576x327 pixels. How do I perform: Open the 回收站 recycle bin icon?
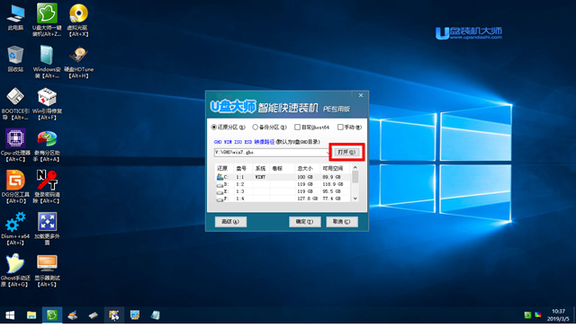pyautogui.click(x=15, y=59)
